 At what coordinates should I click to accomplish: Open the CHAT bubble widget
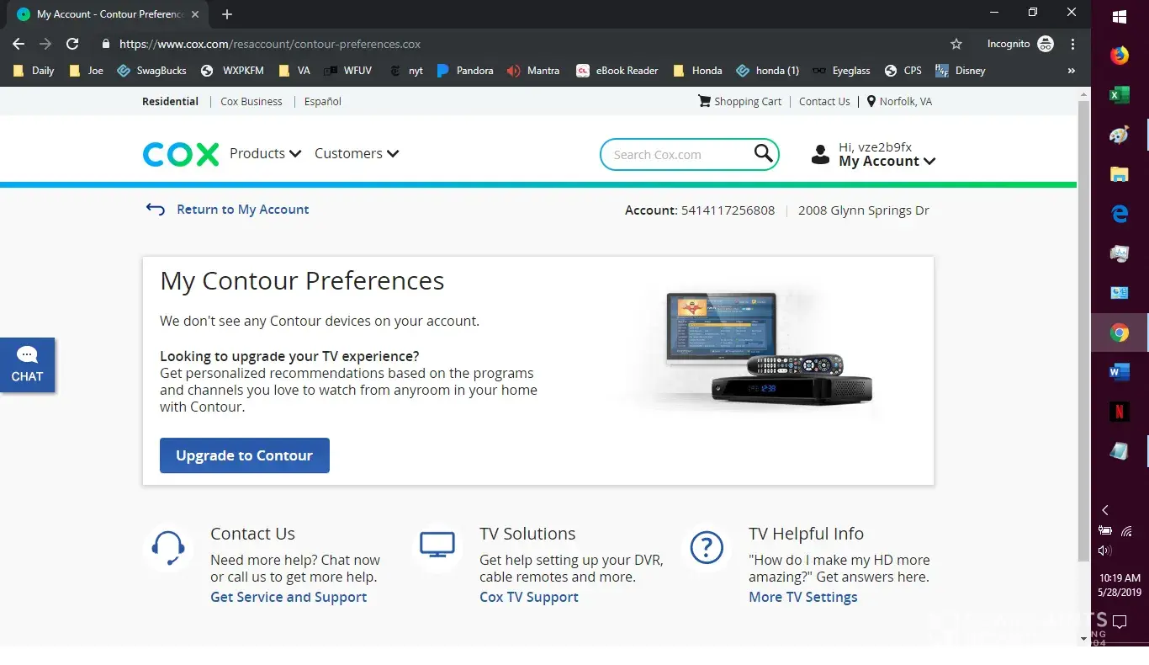[x=27, y=364]
